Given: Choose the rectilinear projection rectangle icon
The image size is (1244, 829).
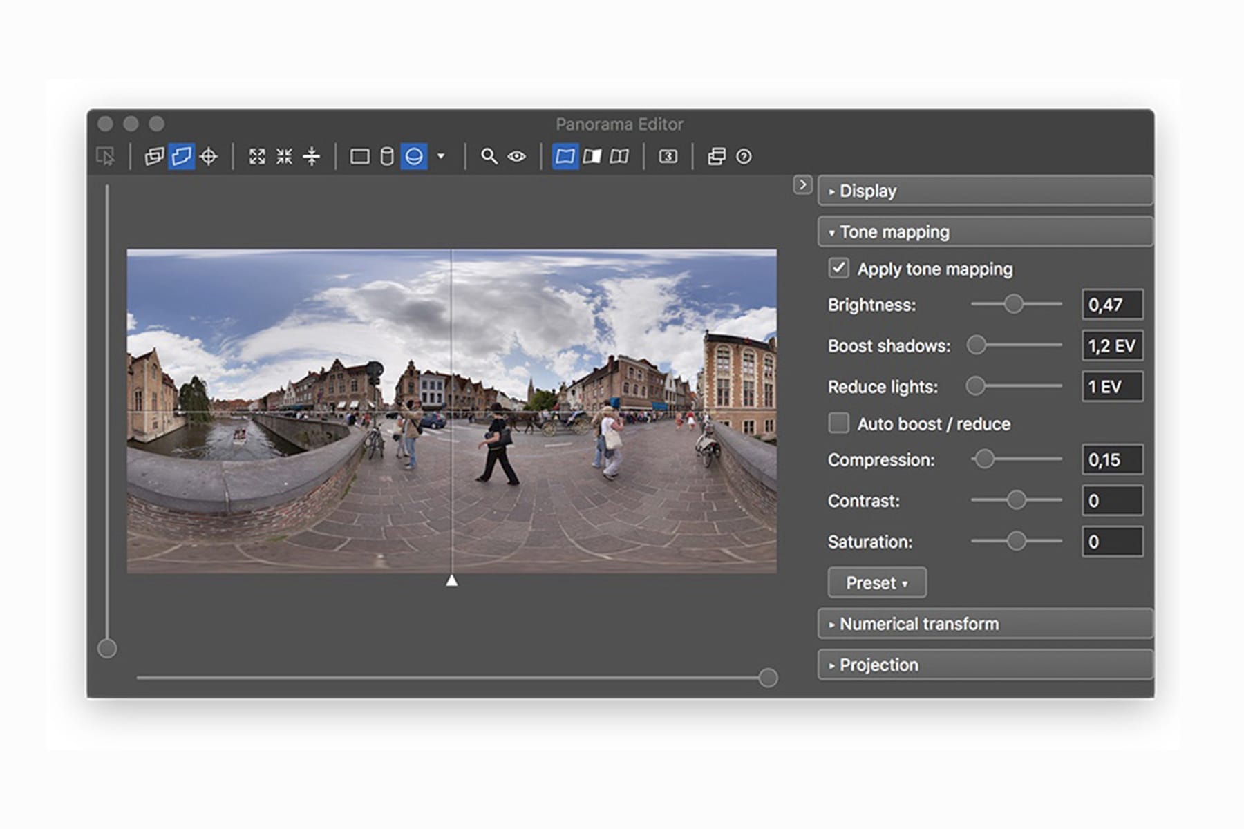Looking at the screenshot, I should point(359,157).
